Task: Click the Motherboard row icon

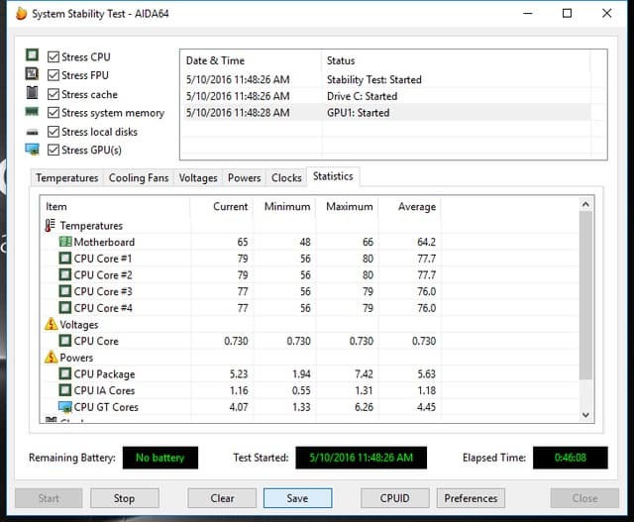Action: coord(65,242)
